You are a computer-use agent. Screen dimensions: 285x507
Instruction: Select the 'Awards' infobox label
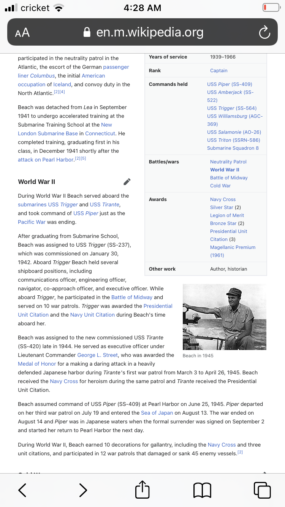click(x=158, y=200)
